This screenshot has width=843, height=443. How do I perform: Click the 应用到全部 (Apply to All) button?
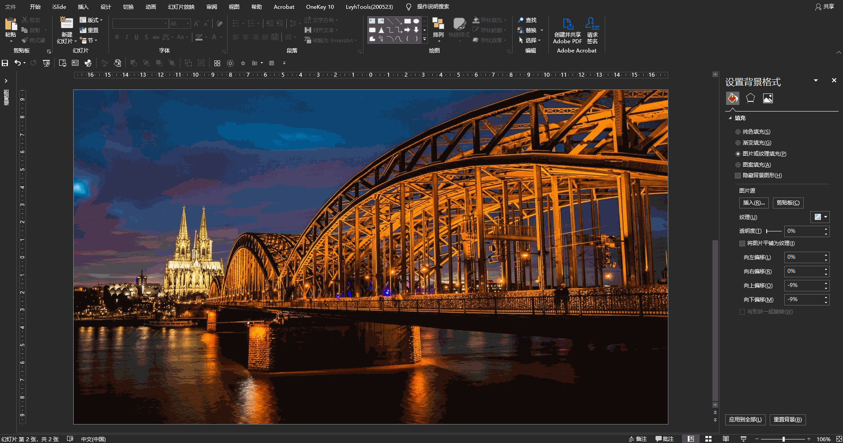pyautogui.click(x=745, y=420)
